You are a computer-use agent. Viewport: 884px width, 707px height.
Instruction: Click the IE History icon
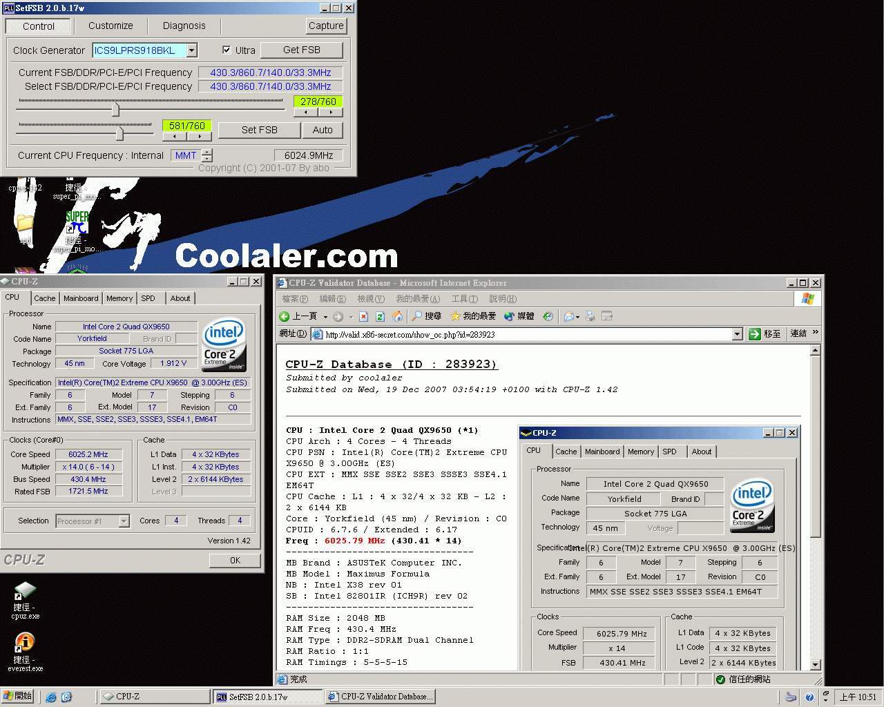click(548, 316)
